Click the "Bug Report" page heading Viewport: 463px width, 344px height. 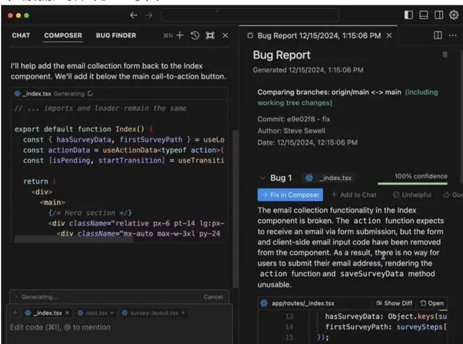(281, 55)
